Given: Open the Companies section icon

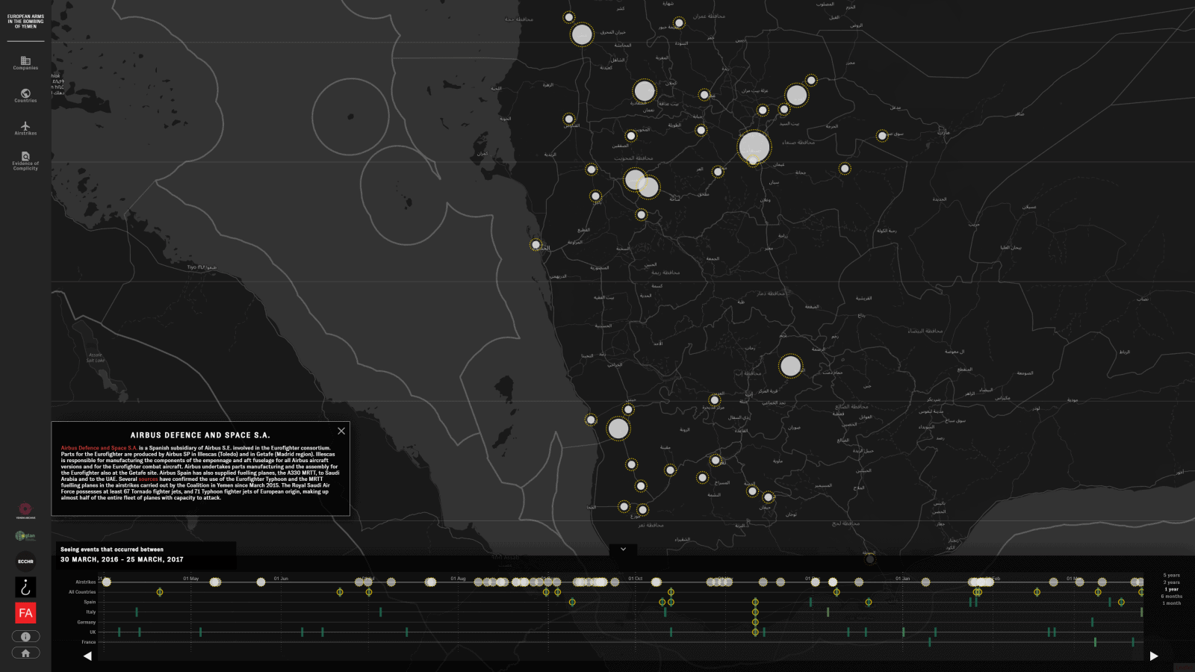Looking at the screenshot, I should click(x=25, y=63).
